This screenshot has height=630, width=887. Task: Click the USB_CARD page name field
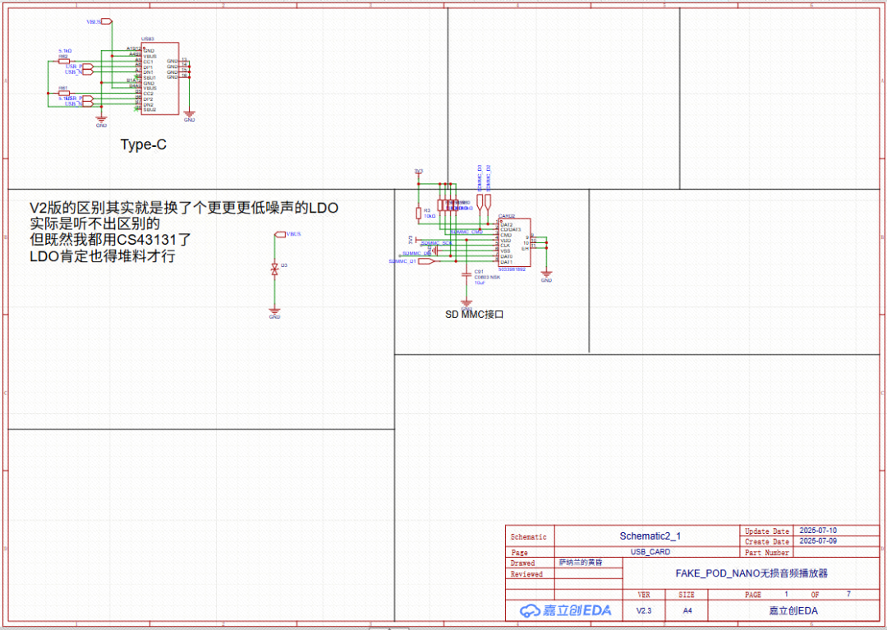[650, 553]
